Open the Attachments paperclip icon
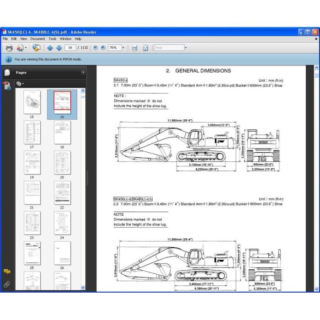The height and width of the screenshot is (320, 320). tap(7, 284)
